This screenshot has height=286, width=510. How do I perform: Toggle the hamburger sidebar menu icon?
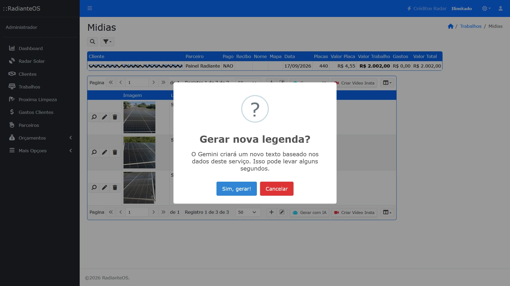(90, 8)
